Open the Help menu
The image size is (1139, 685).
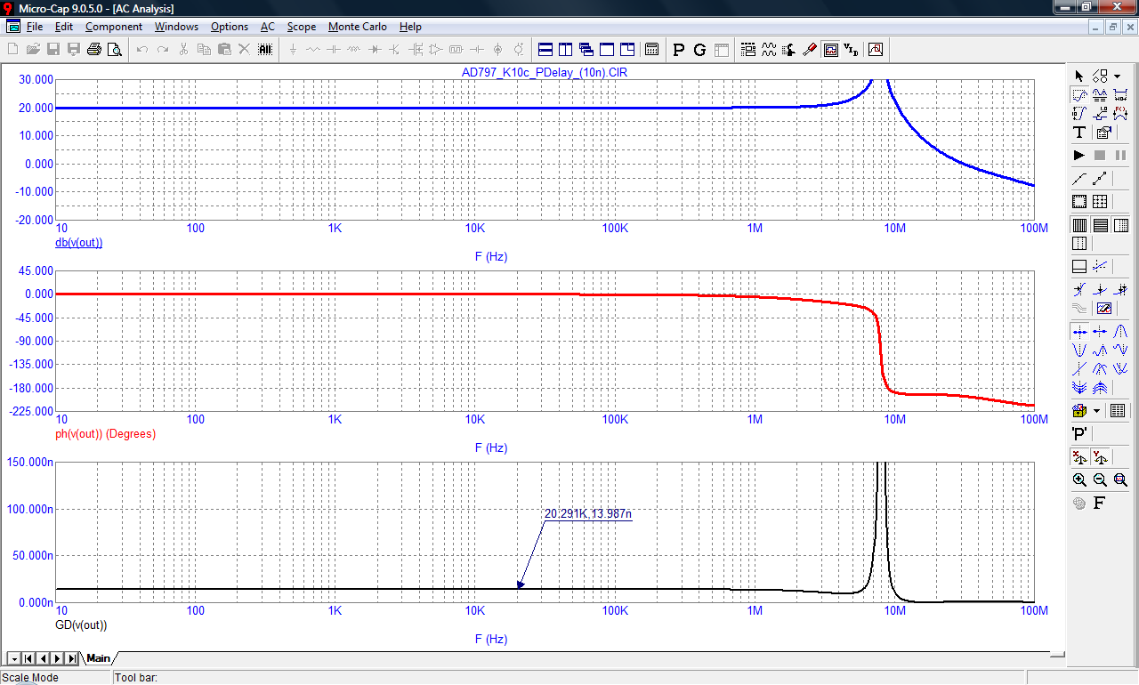[410, 27]
